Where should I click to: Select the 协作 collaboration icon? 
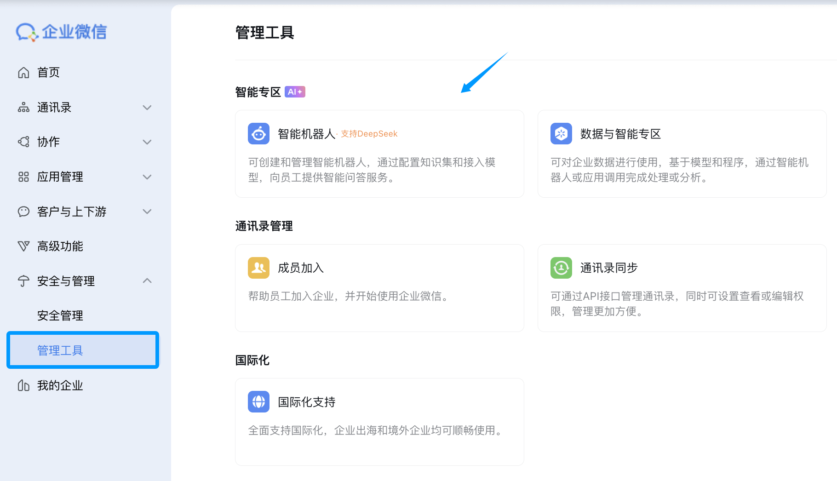[23, 142]
